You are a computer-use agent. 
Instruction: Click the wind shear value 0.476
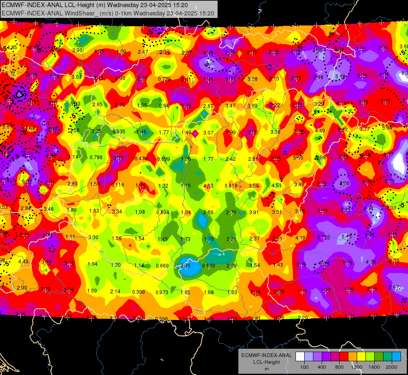click(x=141, y=158)
